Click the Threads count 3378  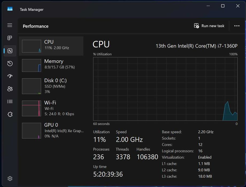click(123, 157)
